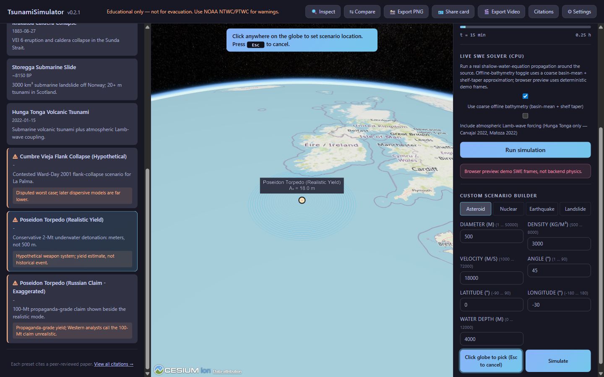604x377 pixels.
Task: Click the right panel scrollbar down arrow
Action: pyautogui.click(x=601, y=373)
